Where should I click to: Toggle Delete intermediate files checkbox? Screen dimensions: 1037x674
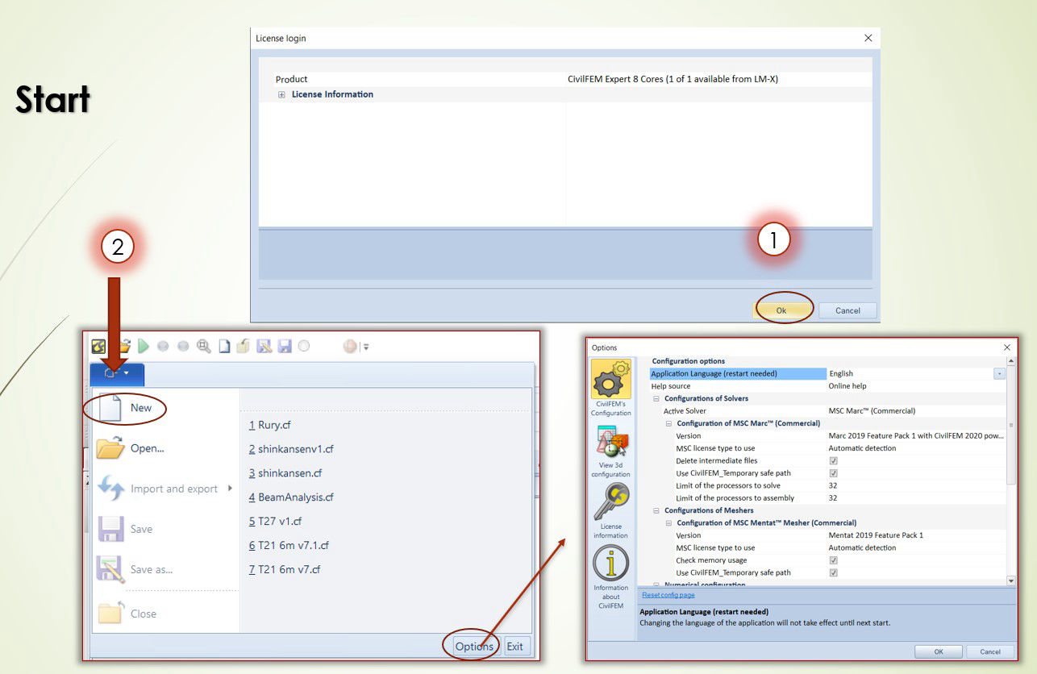[834, 461]
